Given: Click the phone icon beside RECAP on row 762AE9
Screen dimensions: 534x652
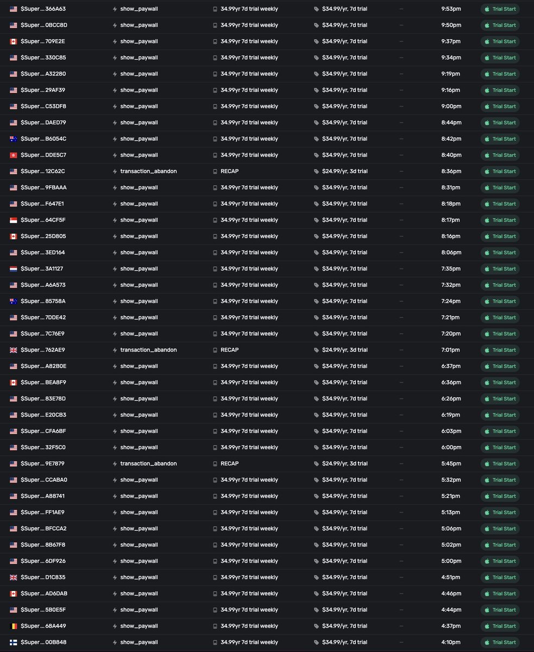Looking at the screenshot, I should (215, 350).
